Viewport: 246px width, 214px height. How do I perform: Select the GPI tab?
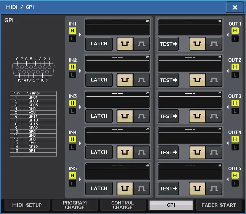[171, 205]
